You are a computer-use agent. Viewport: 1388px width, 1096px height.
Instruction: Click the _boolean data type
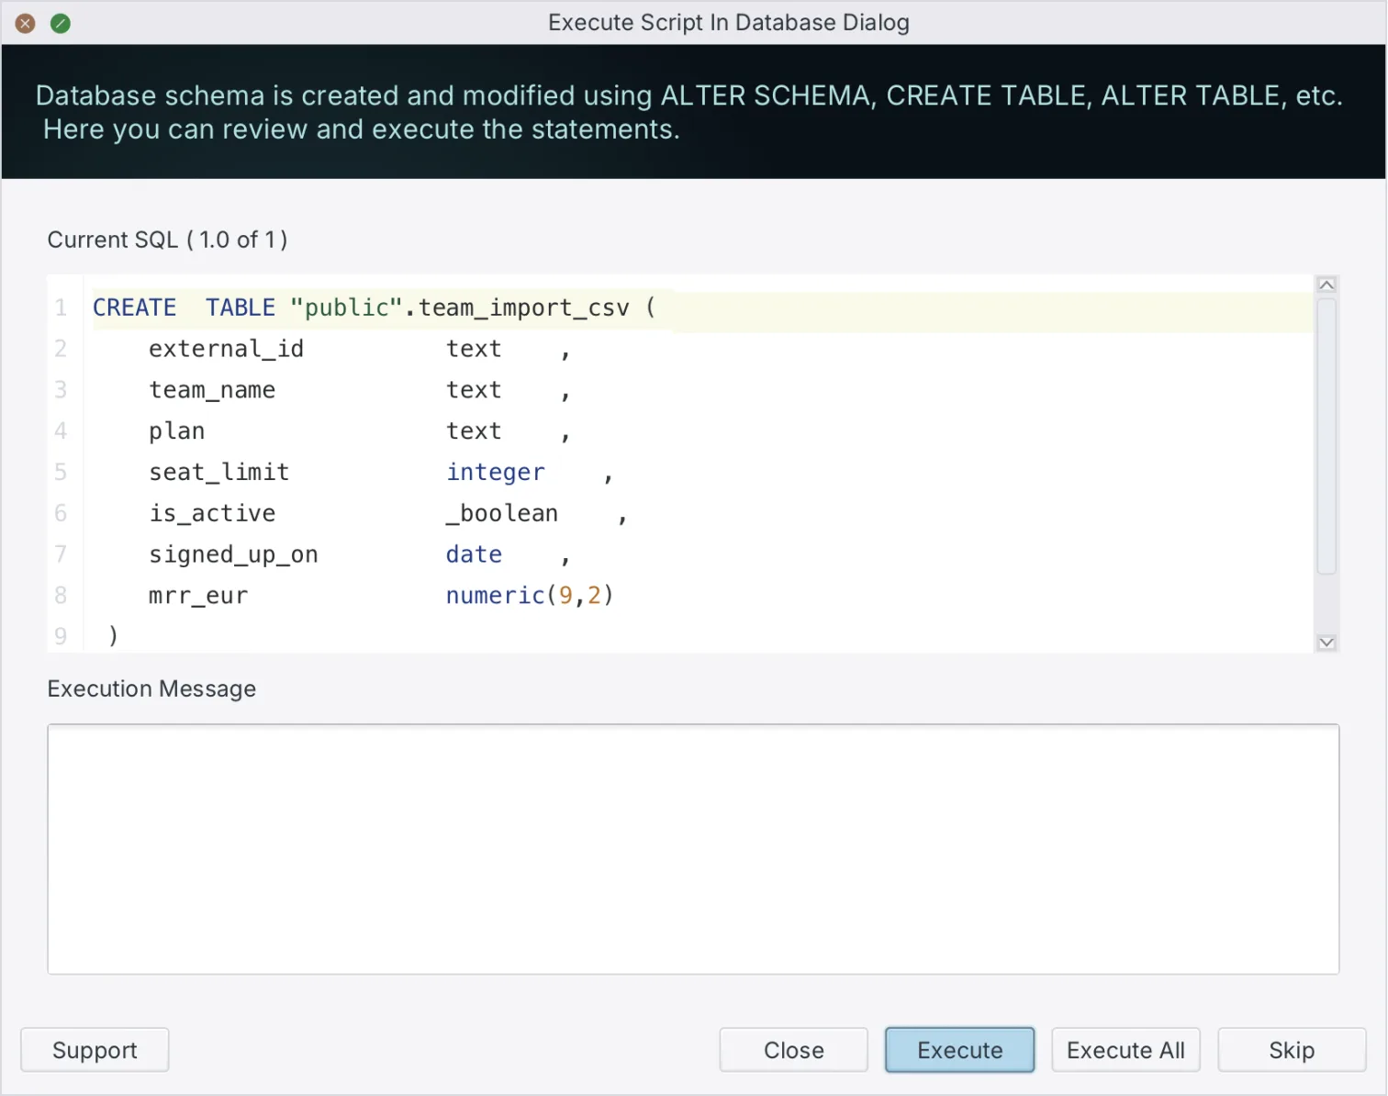coord(502,513)
